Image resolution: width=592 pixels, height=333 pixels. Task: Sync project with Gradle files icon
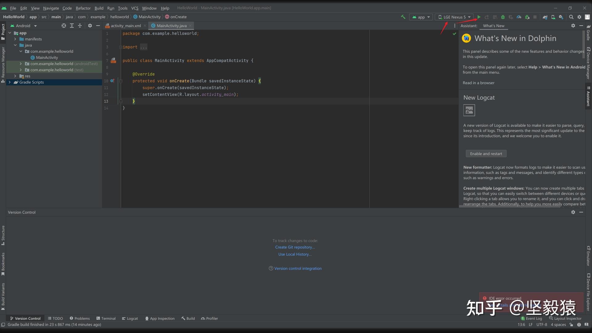point(545,17)
